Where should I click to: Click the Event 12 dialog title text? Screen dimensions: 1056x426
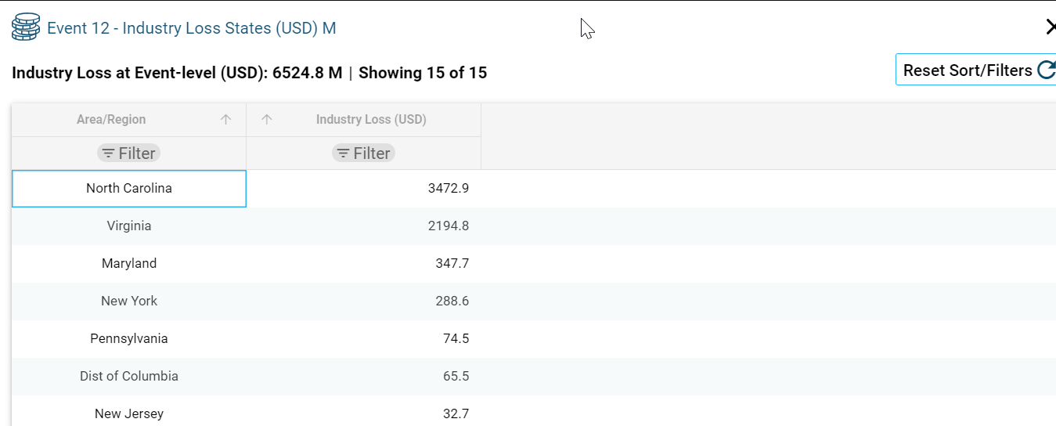pyautogui.click(x=191, y=28)
